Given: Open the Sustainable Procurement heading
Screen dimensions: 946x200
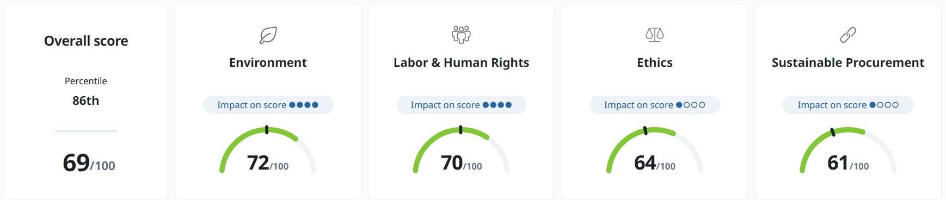Looking at the screenshot, I should pyautogui.click(x=848, y=62).
